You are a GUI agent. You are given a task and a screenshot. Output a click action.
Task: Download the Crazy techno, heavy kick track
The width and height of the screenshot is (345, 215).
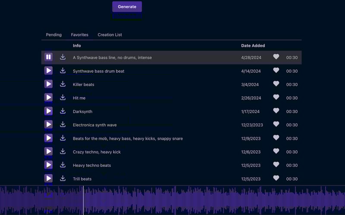pos(63,151)
